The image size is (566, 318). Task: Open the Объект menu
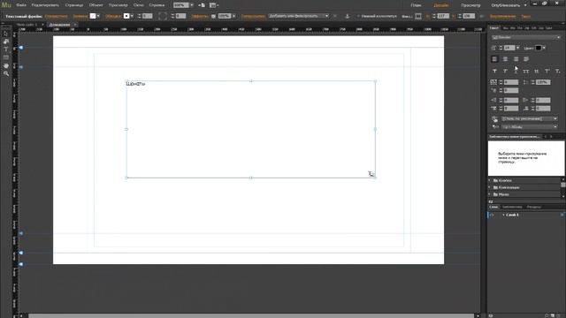pos(96,5)
